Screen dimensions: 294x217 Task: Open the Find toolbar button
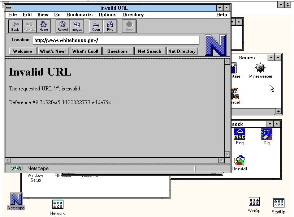click(110, 26)
